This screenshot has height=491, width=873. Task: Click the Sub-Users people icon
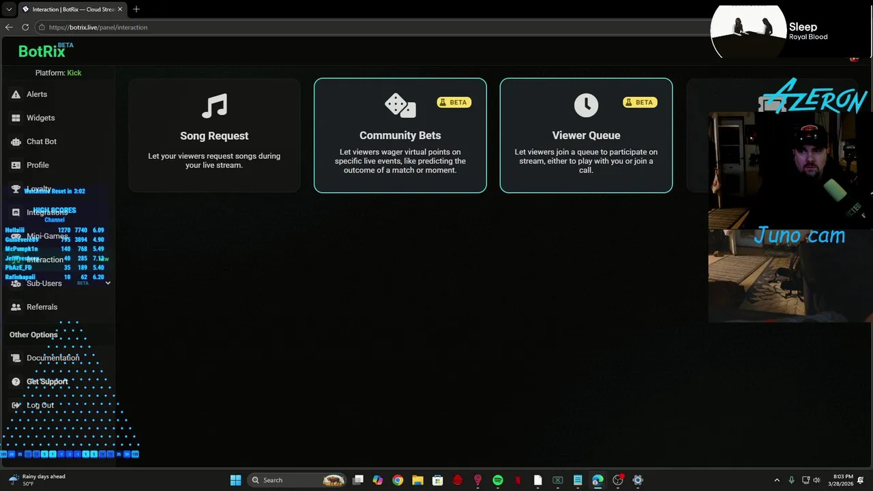pyautogui.click(x=16, y=283)
